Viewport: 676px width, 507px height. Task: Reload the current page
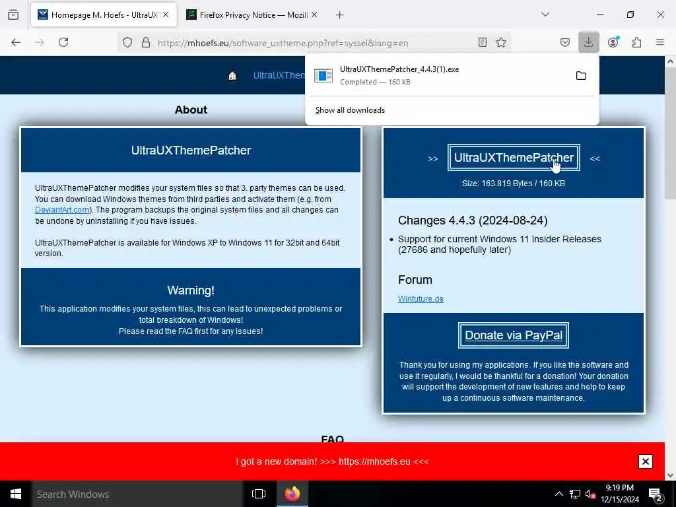(x=63, y=42)
